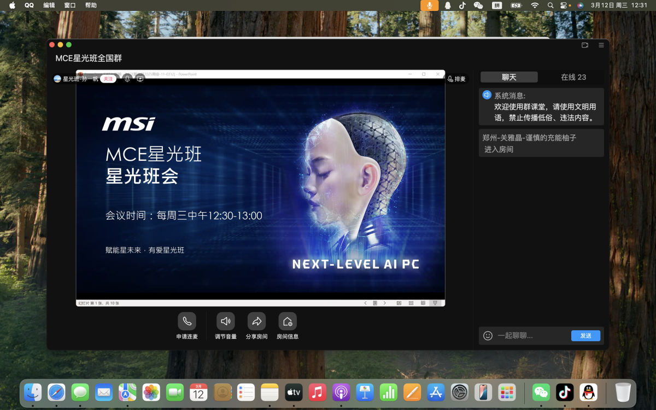Open Trash from the Dock

pyautogui.click(x=623, y=392)
